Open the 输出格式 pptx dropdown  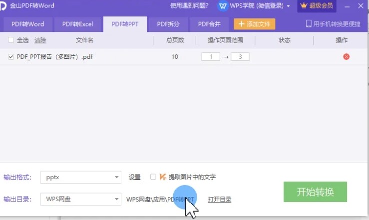coord(117,177)
